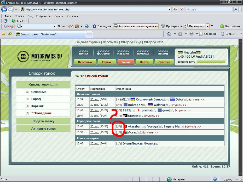Open the Вид menu
243x182 pixels.
coord(30,16)
